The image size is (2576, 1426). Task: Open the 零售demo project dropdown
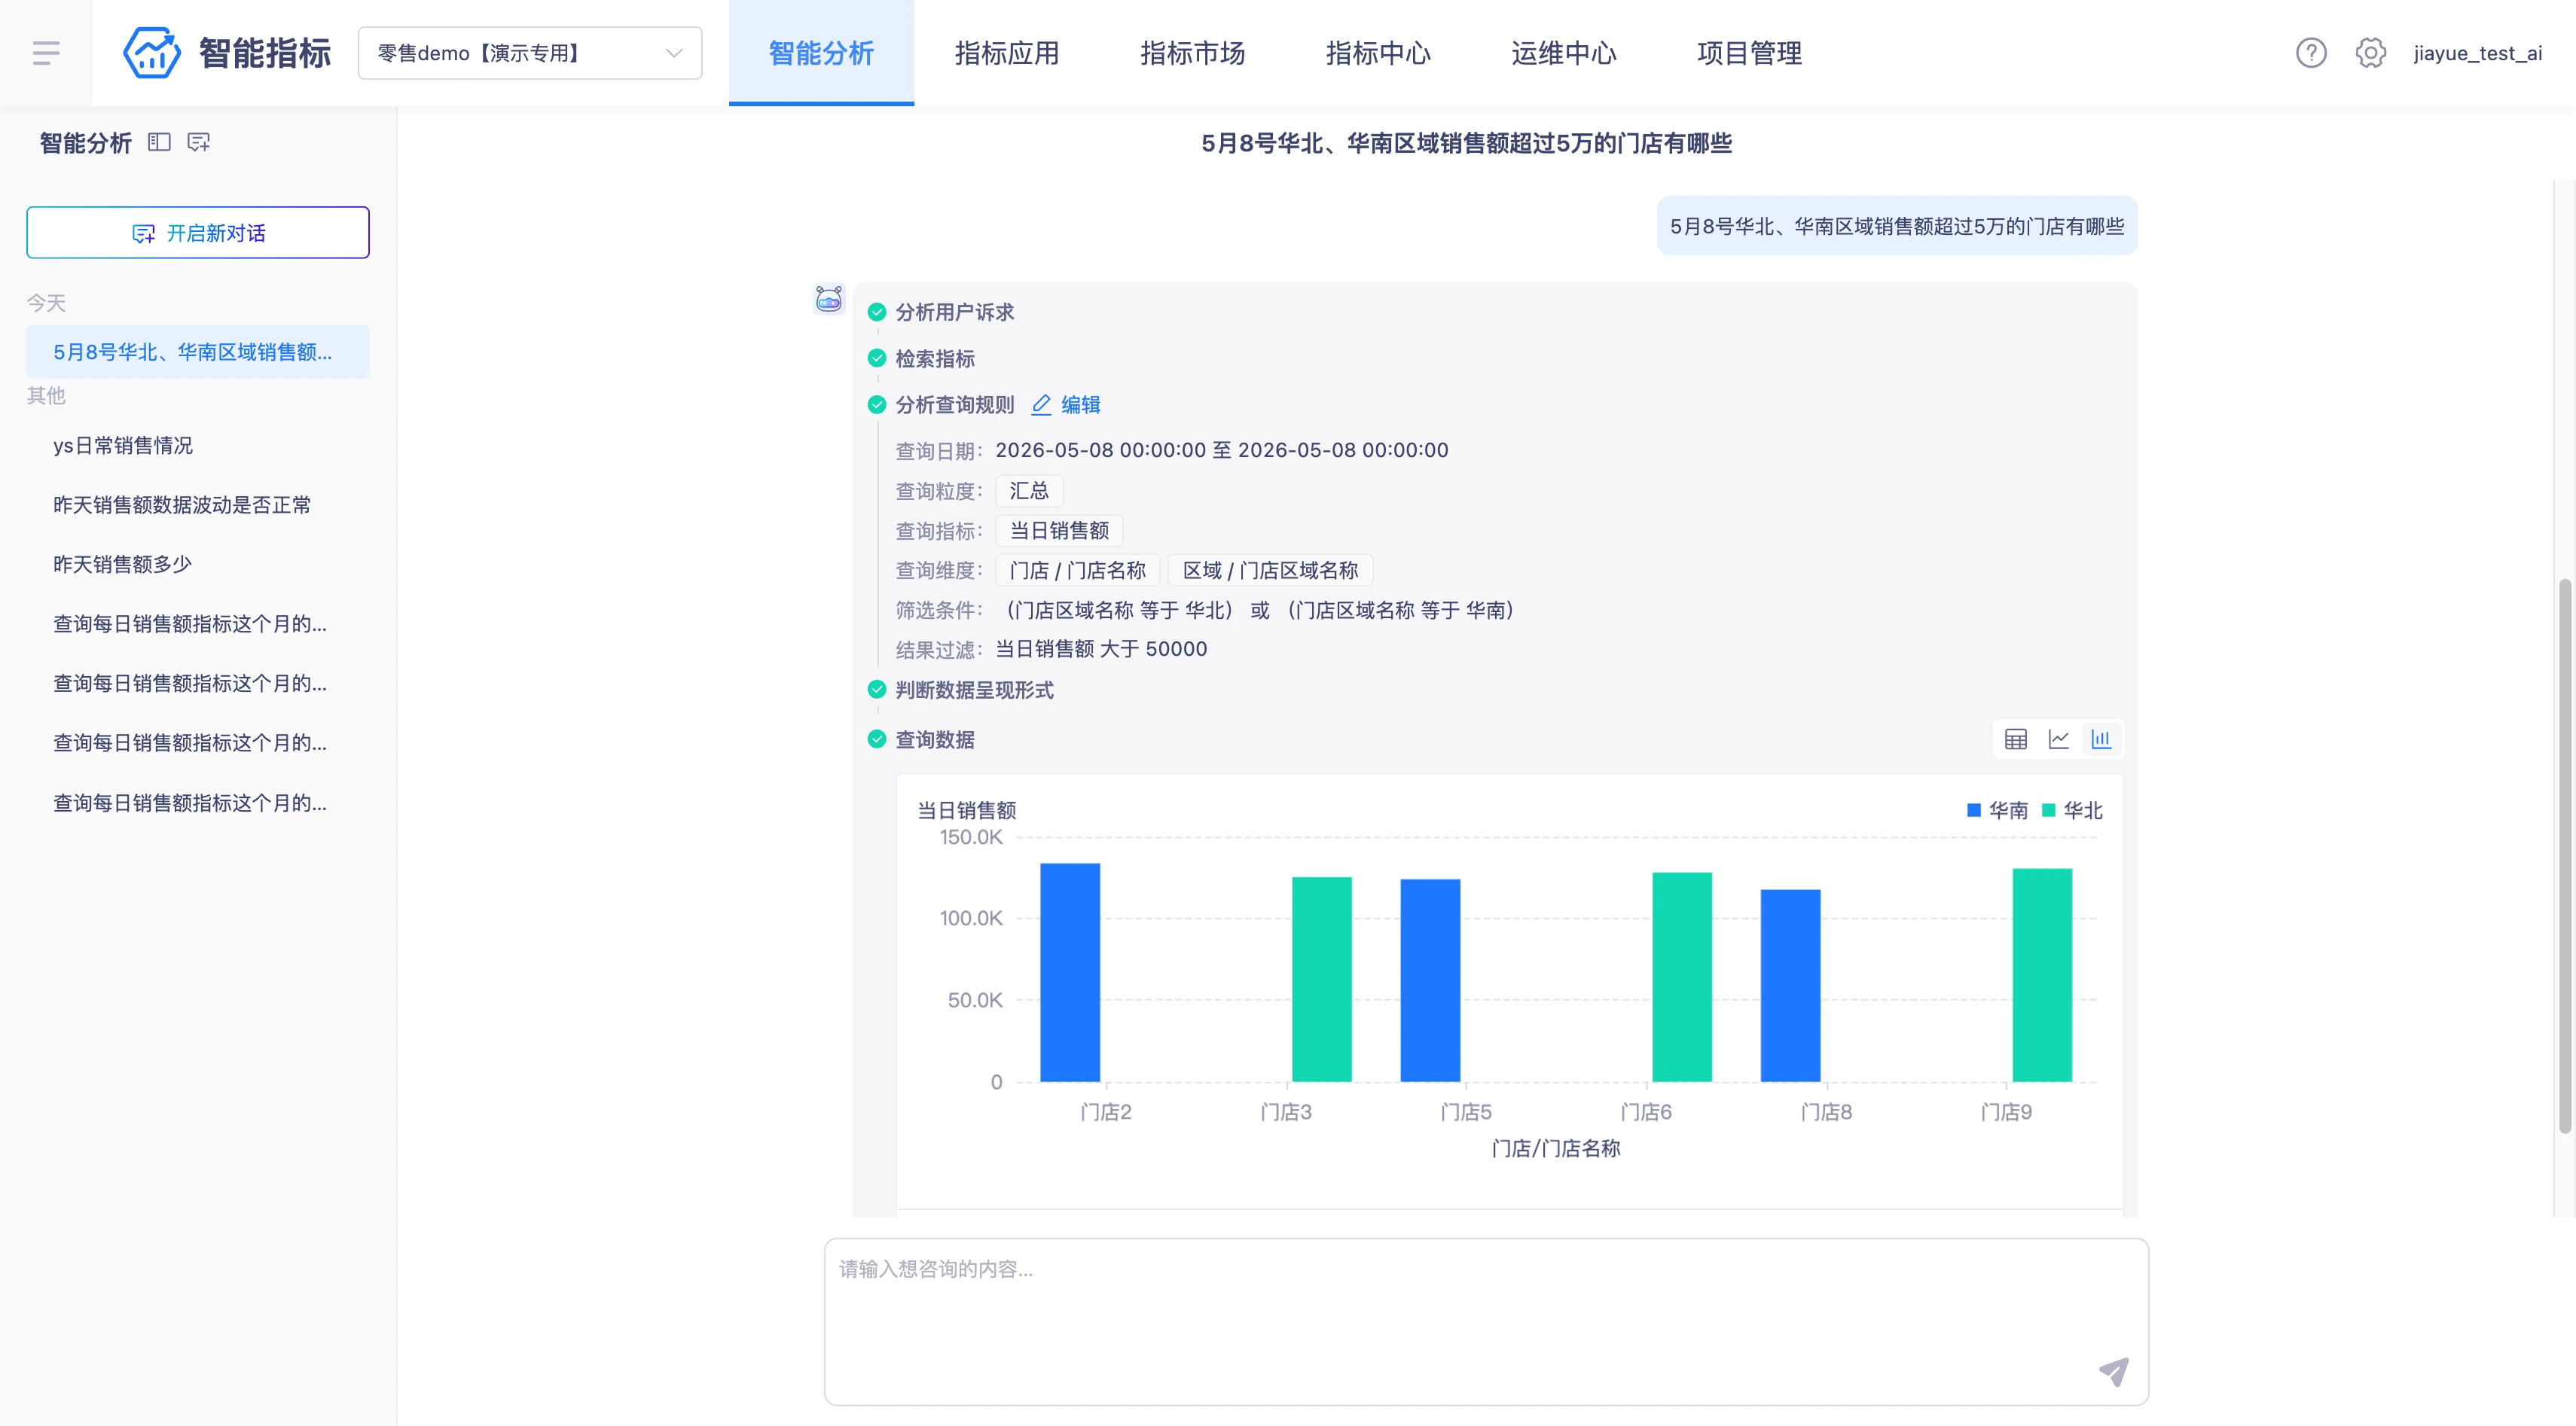pyautogui.click(x=530, y=53)
